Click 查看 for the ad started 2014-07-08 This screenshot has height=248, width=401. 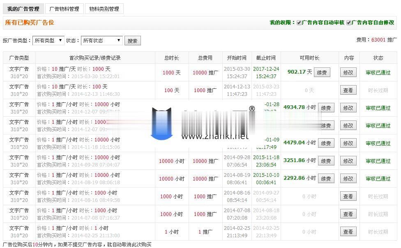pos(348,214)
